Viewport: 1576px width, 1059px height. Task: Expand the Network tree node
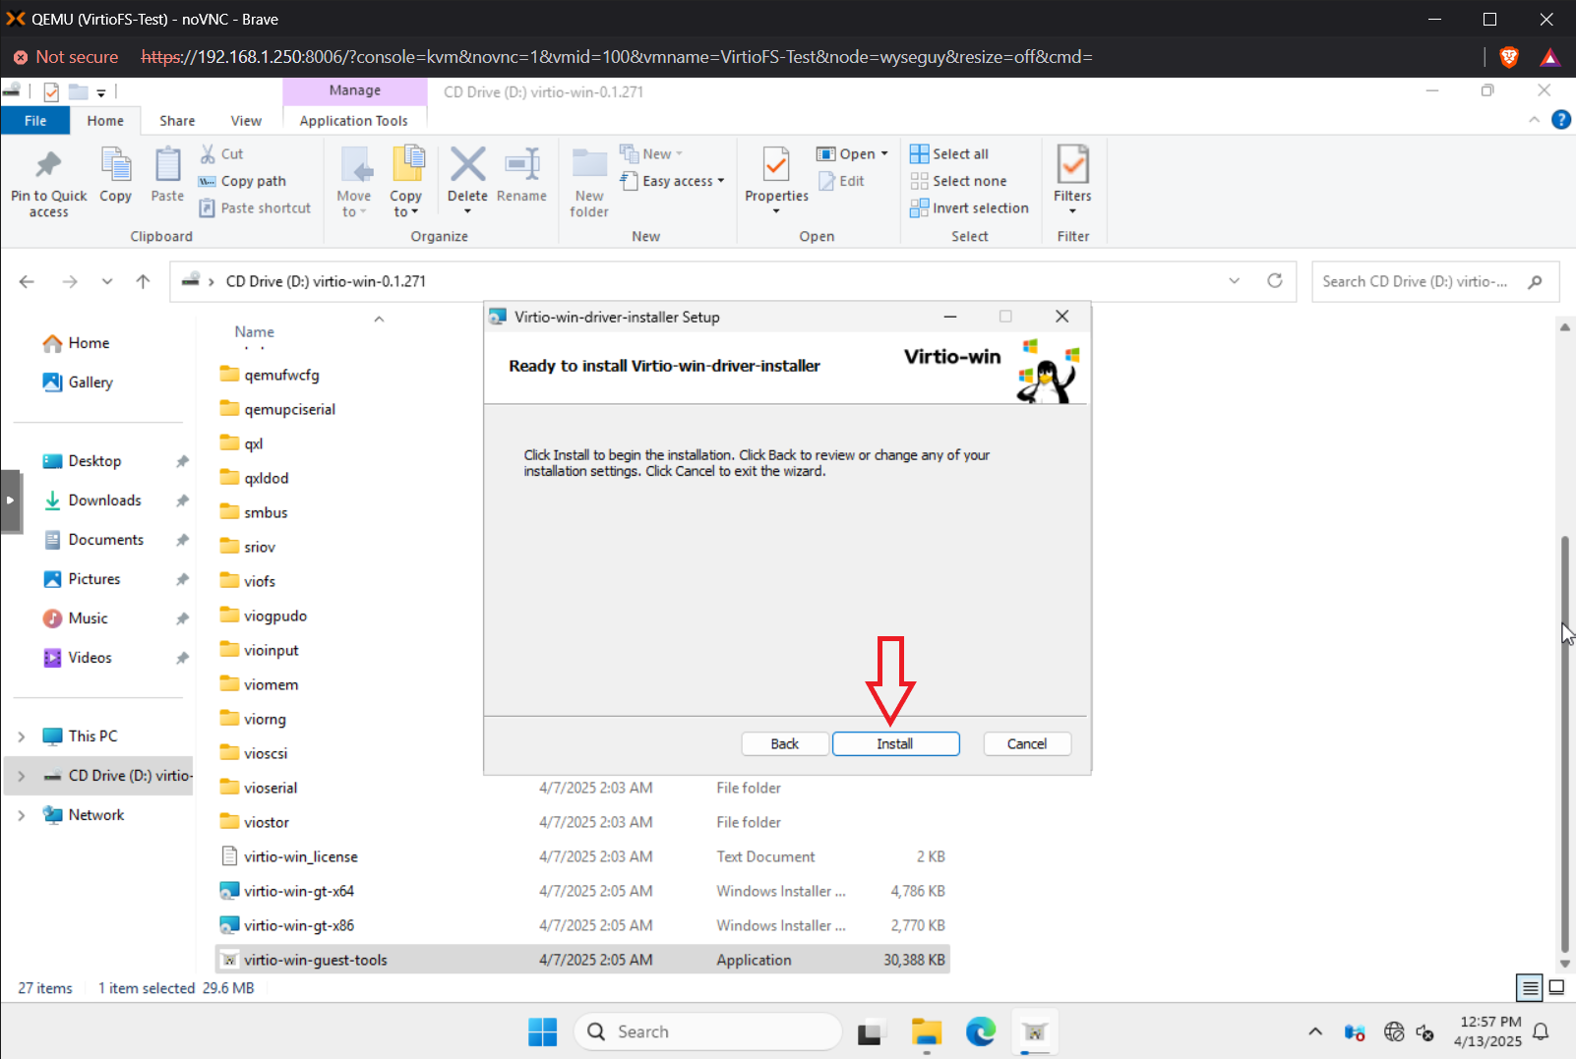coord(21,815)
